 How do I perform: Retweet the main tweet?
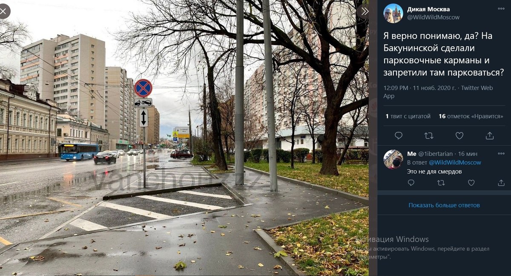[429, 136]
